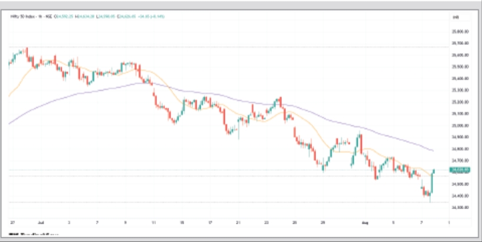Click the 25,800.00 price axis label

(x=458, y=31)
